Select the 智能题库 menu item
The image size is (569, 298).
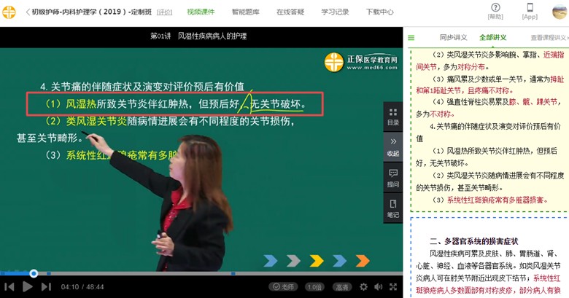coord(245,12)
